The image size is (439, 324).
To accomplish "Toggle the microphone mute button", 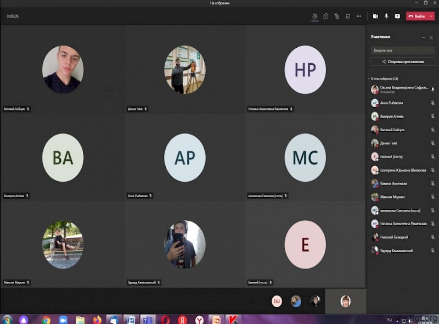I will (x=386, y=16).
